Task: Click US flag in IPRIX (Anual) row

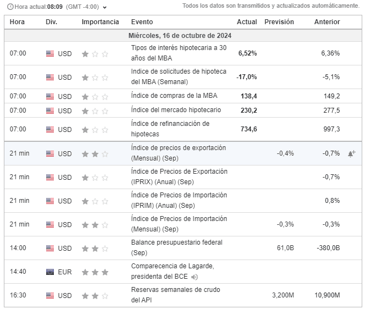Action: [50, 177]
